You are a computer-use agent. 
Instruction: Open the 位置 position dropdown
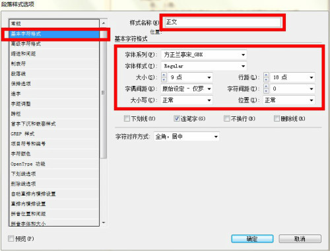point(289,100)
